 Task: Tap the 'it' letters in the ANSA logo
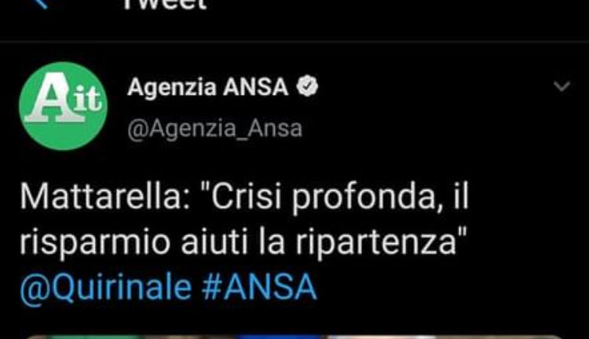click(x=87, y=98)
